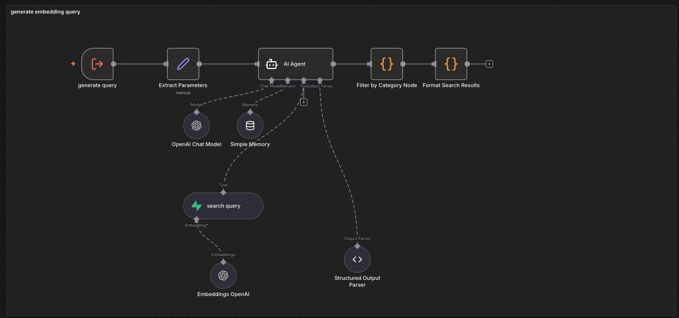Open the Format Search Results node

pos(450,64)
